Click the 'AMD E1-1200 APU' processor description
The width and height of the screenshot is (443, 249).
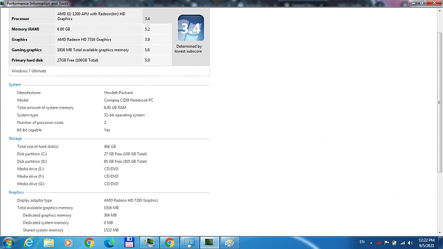[91, 16]
